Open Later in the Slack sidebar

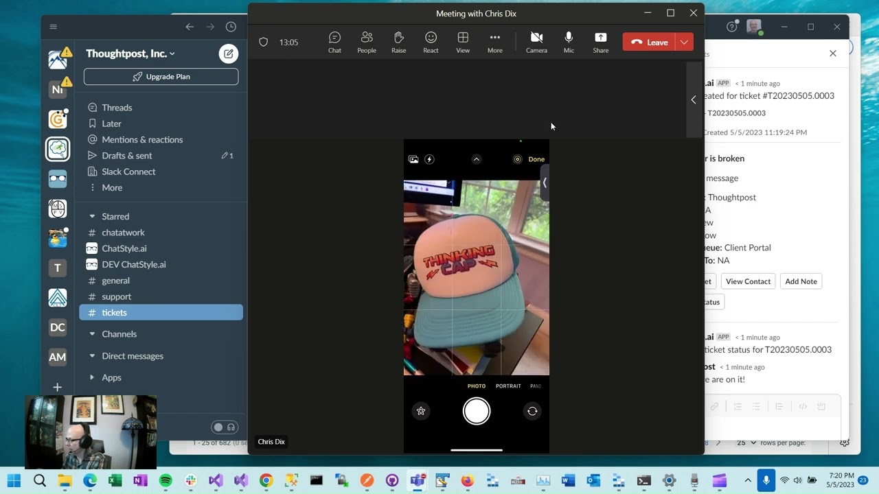[x=111, y=123]
